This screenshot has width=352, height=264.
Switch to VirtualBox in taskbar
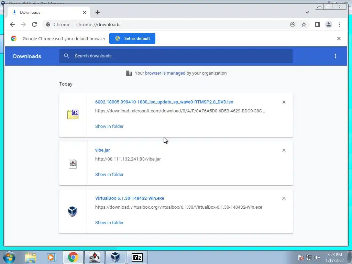click(x=115, y=257)
